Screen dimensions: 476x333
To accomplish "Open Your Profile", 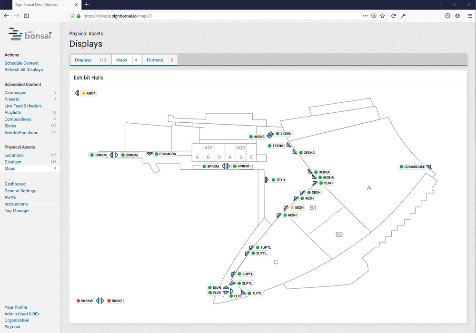I will [x=16, y=307].
